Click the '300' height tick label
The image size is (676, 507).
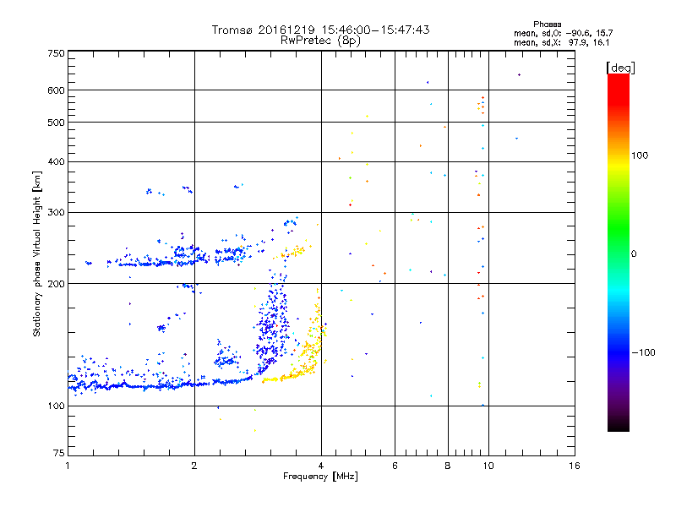(x=56, y=213)
